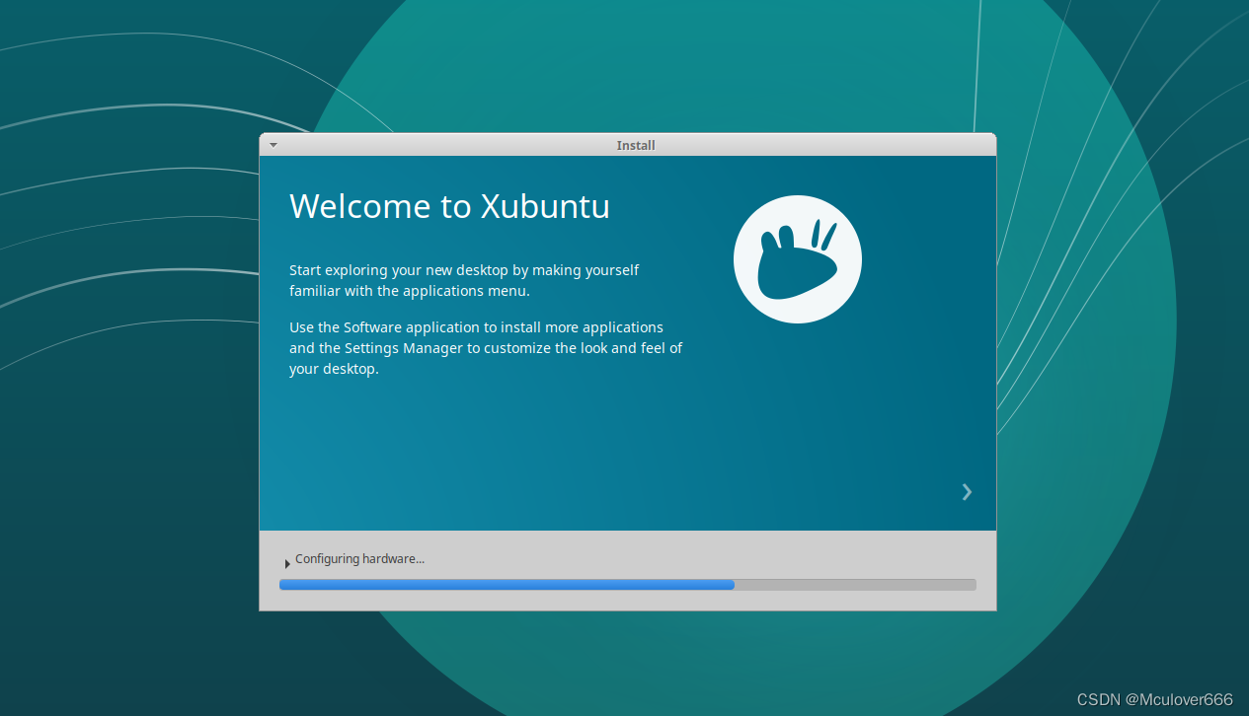The width and height of the screenshot is (1249, 716).
Task: Open the window menu arrow in title bar
Action: pos(273,145)
